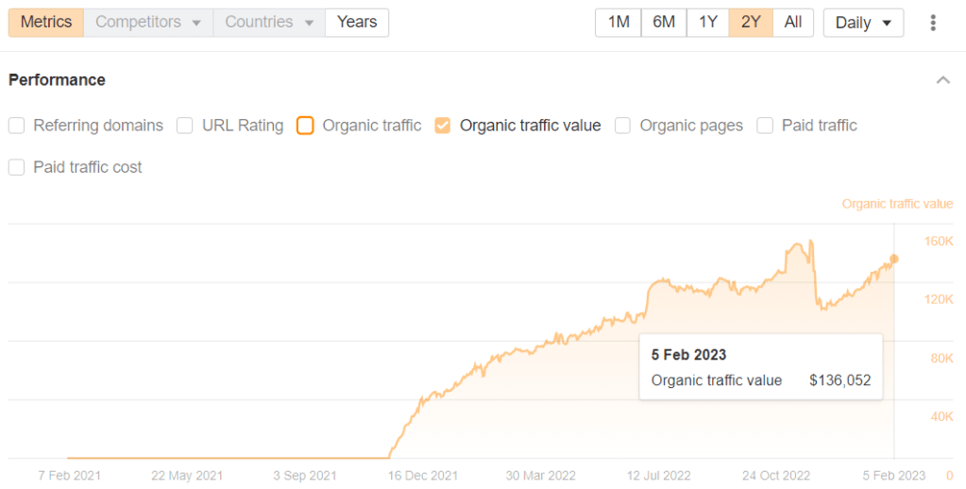Viewport: 966px width, 489px height.
Task: Show All time range data
Action: [793, 23]
